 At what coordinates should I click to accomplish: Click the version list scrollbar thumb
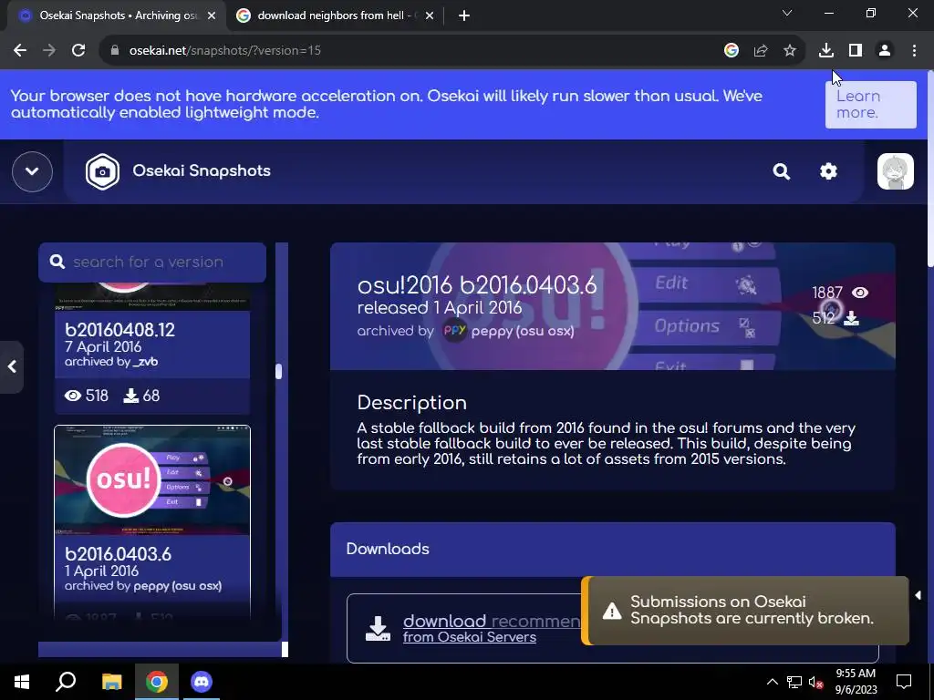[x=279, y=372]
